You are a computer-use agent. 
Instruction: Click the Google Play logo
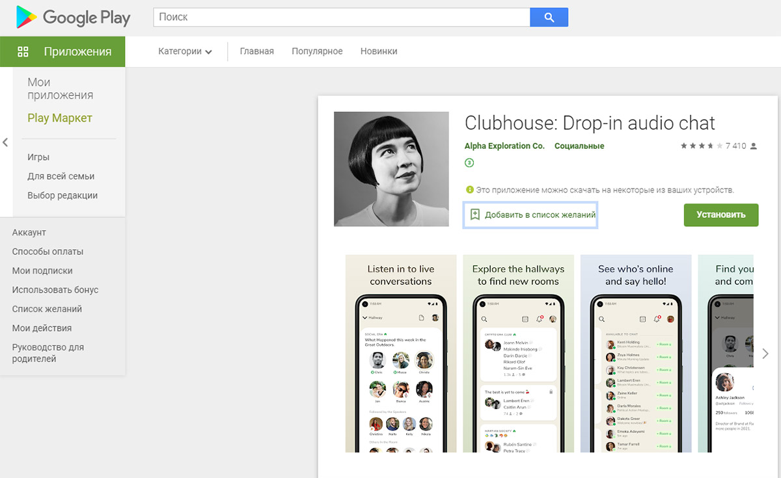pos(73,18)
